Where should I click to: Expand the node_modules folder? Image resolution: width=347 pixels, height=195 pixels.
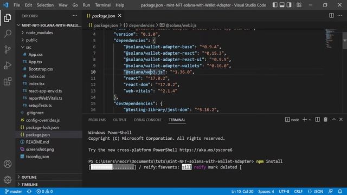(x=49, y=32)
